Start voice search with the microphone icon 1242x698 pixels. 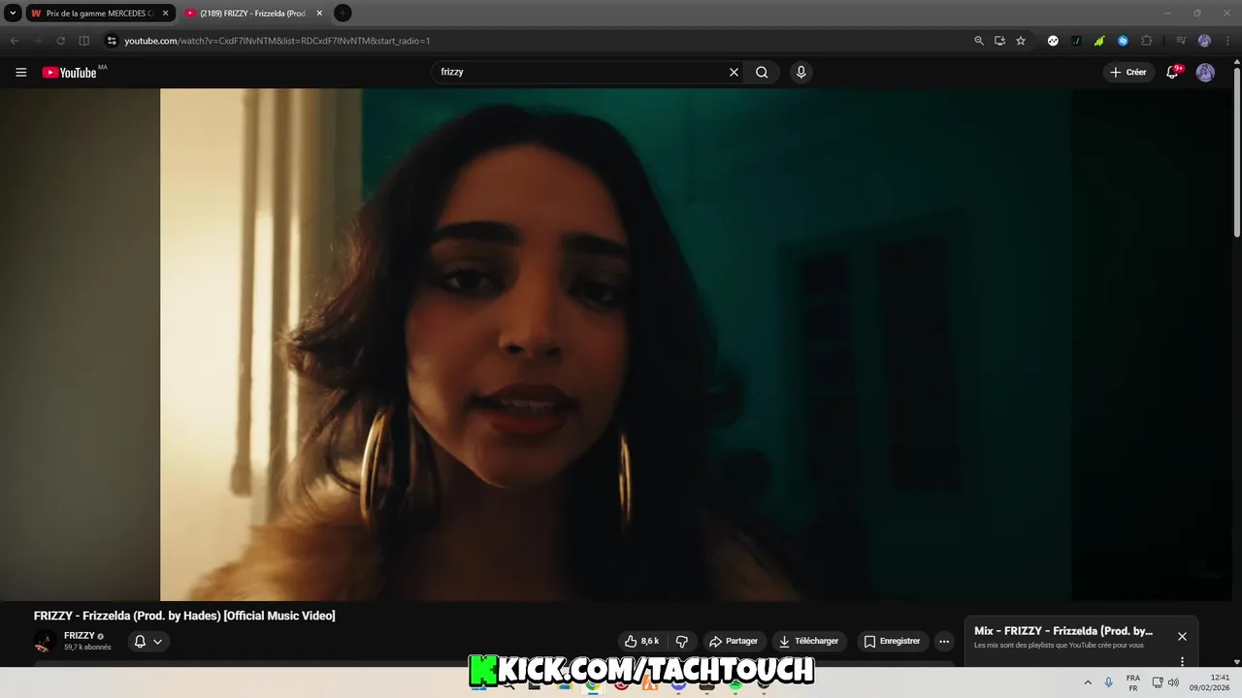pyautogui.click(x=801, y=72)
